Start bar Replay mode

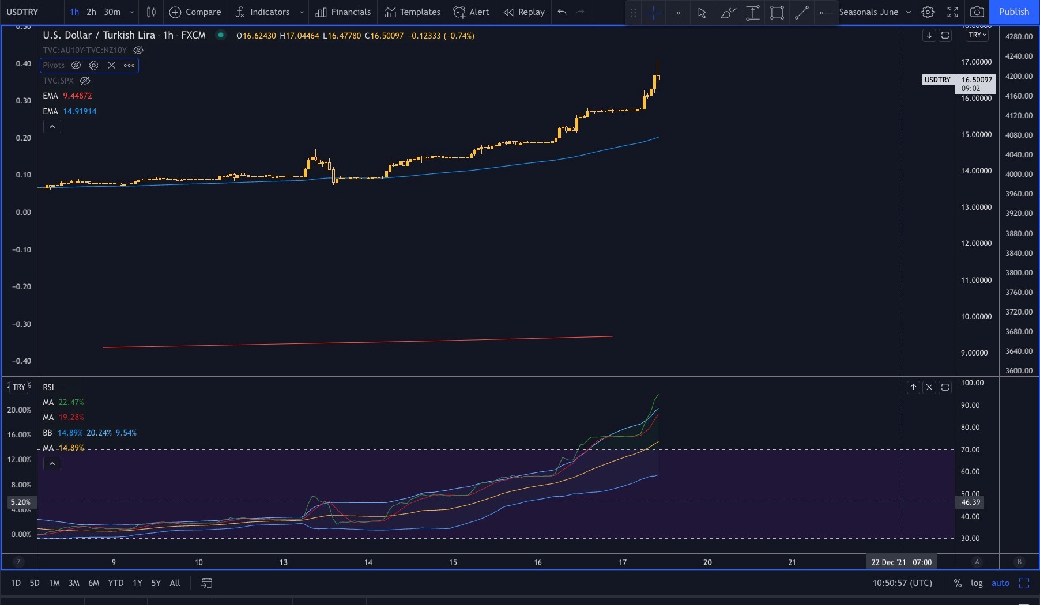[x=523, y=12]
